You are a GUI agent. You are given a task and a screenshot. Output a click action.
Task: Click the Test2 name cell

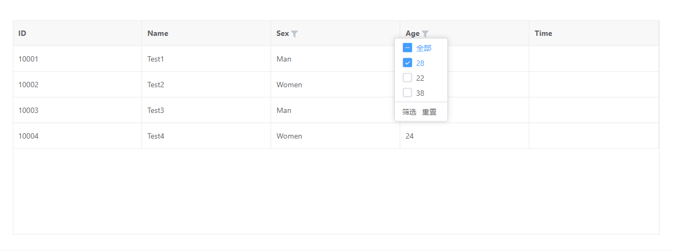pos(156,85)
